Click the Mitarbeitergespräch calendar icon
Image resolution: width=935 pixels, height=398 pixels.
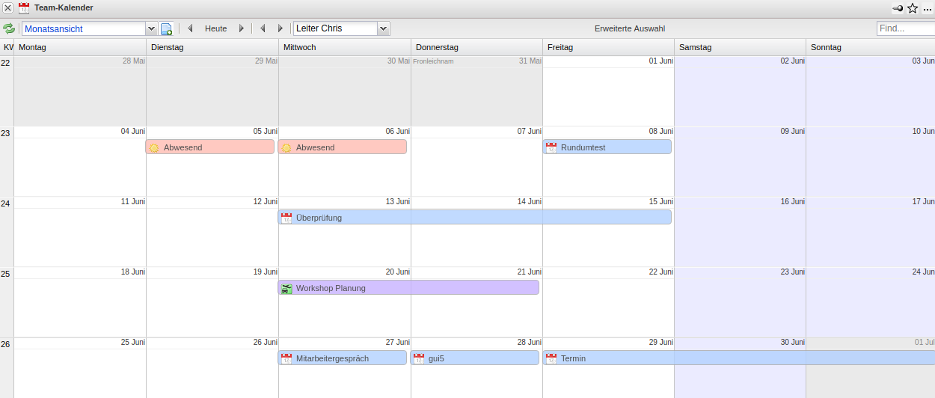[286, 359]
